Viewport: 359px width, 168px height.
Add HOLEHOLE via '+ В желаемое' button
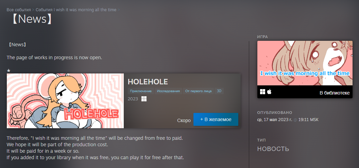[x=216, y=119]
